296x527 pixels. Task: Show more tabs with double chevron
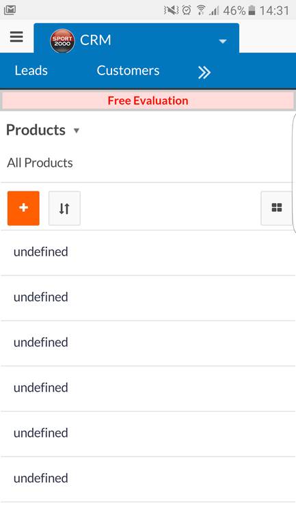(204, 72)
